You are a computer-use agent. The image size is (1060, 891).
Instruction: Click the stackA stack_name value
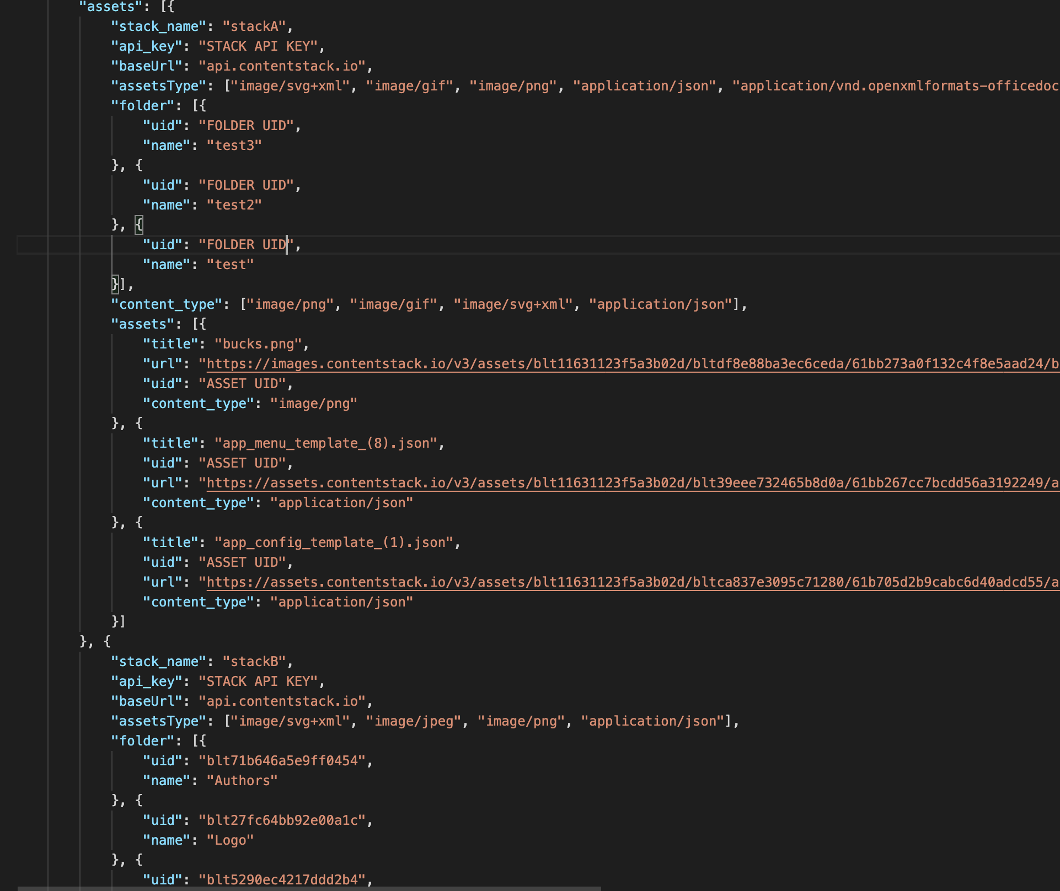point(254,26)
